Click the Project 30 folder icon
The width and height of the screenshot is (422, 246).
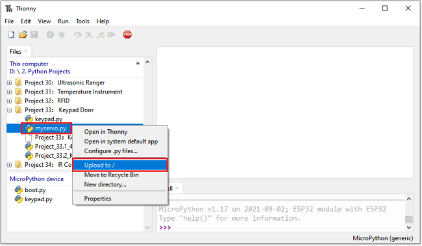click(19, 82)
